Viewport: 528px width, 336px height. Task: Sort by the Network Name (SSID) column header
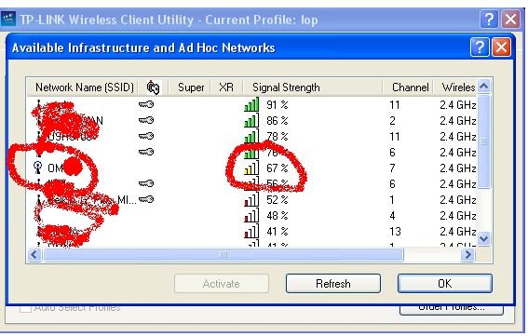tap(85, 87)
